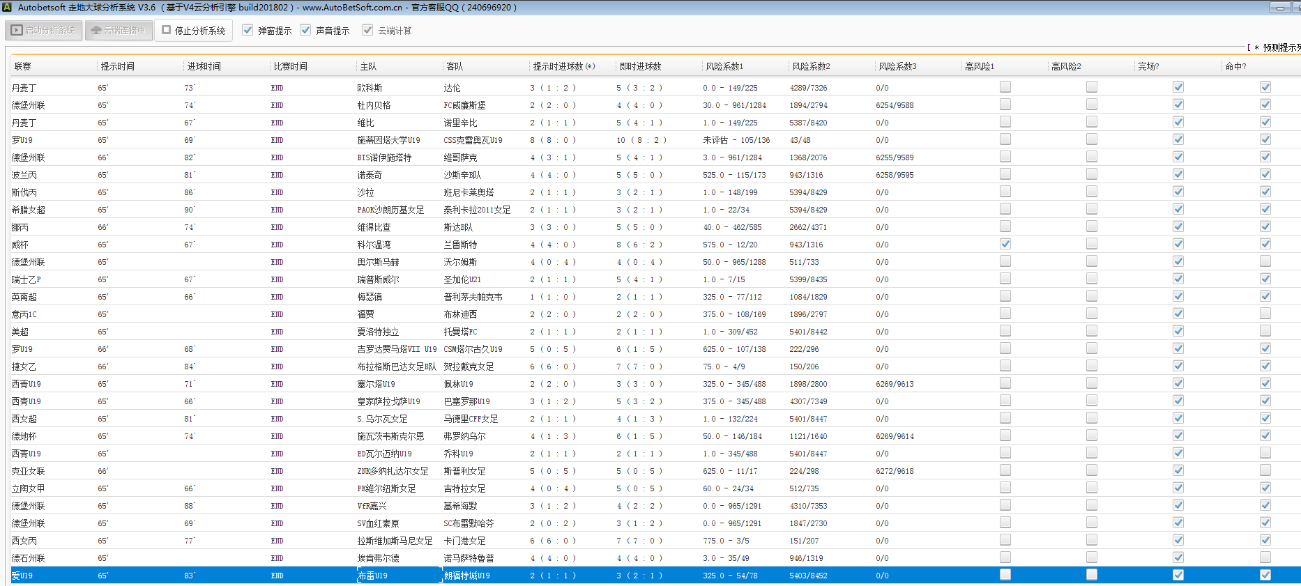Toggle the 云端计算 checkbox

367,30
